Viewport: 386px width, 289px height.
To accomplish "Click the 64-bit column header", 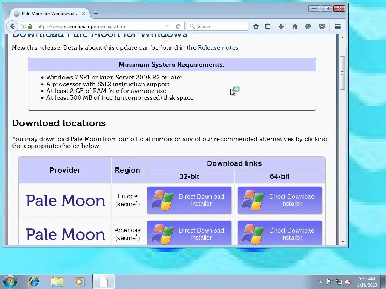I will (x=280, y=176).
